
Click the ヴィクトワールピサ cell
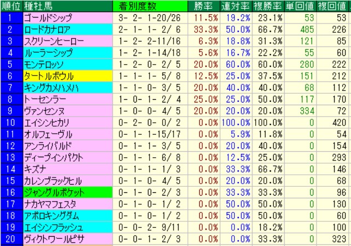(x=67, y=239)
